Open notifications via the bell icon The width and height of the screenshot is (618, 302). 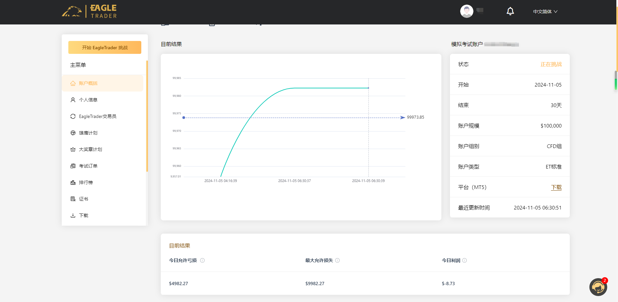[510, 11]
